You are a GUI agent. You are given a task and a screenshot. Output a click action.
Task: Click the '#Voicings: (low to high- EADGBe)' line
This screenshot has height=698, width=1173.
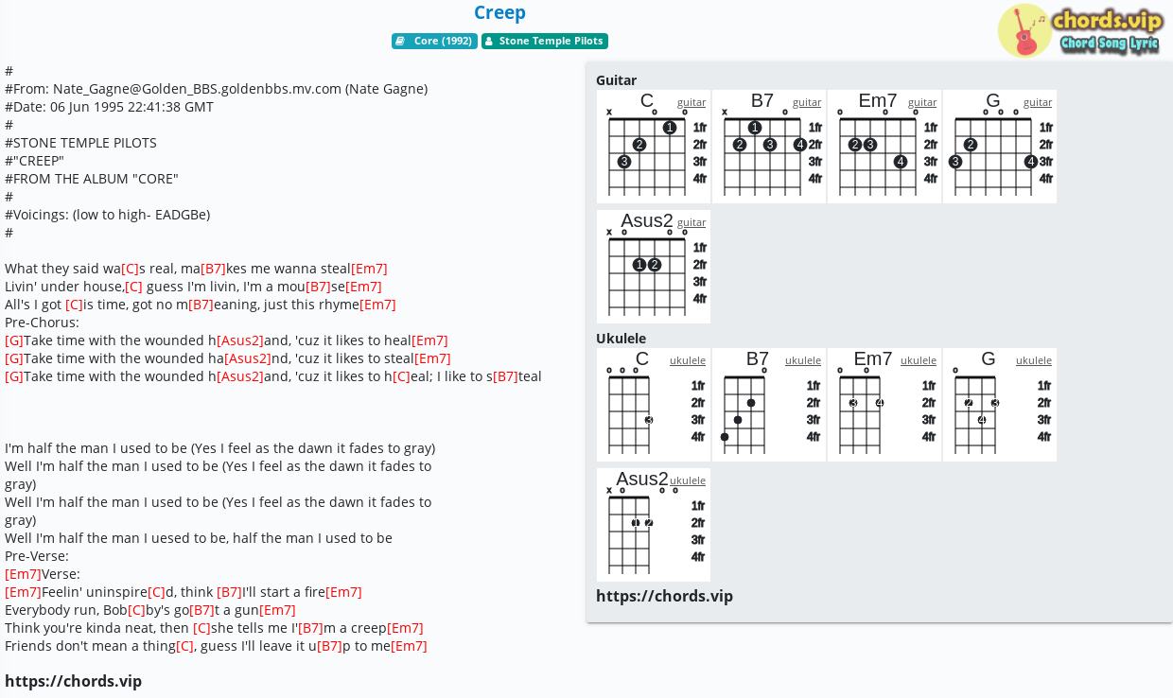[x=107, y=215]
